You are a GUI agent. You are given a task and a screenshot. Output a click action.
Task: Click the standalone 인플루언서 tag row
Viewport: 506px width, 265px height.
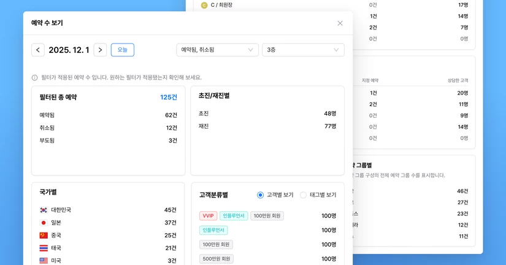point(213,230)
